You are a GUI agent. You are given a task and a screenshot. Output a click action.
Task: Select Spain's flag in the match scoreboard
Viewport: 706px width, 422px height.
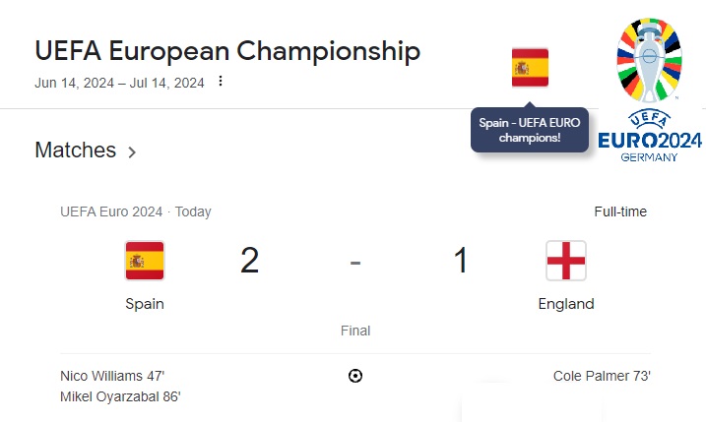(145, 261)
